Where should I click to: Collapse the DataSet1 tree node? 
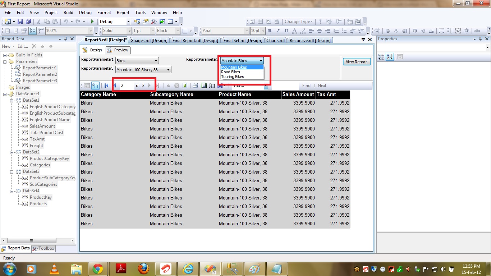tap(12, 100)
